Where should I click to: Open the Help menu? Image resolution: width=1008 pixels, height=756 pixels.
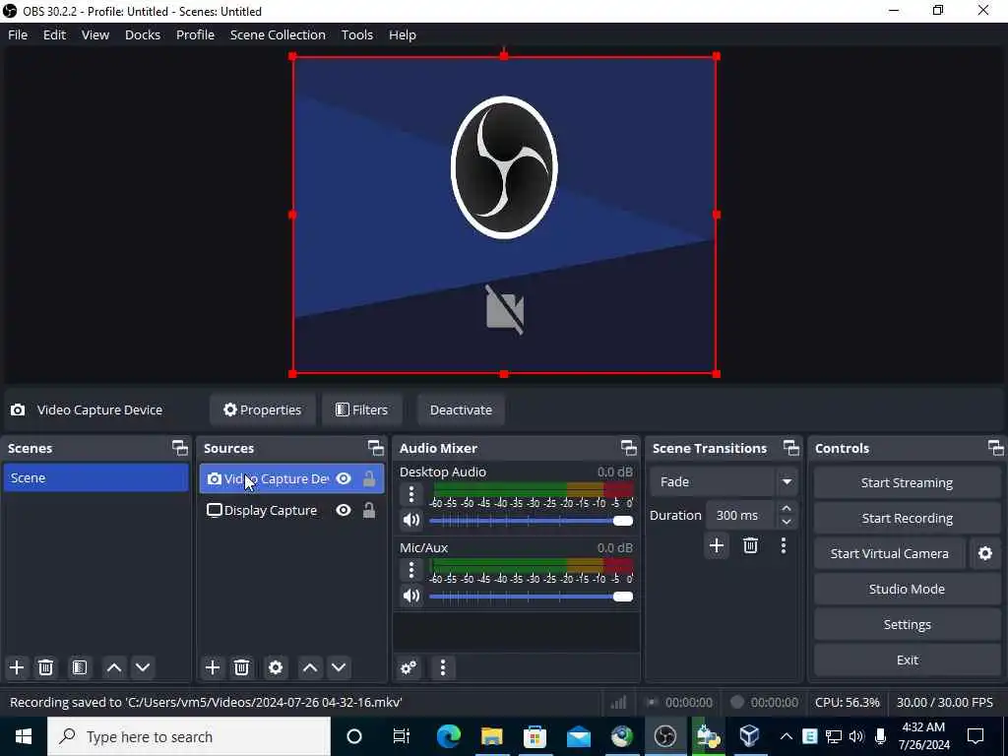(x=403, y=34)
